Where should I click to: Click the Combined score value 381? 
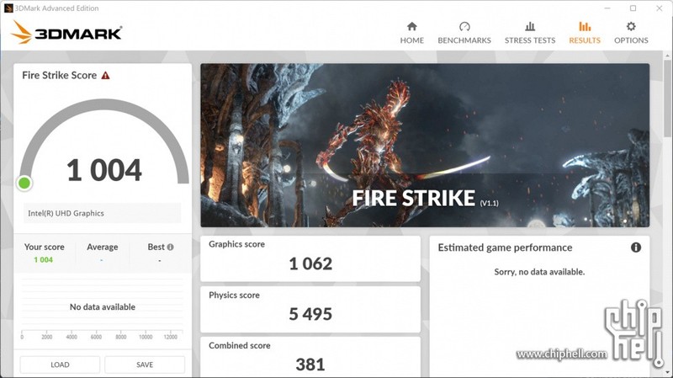pos(310,365)
